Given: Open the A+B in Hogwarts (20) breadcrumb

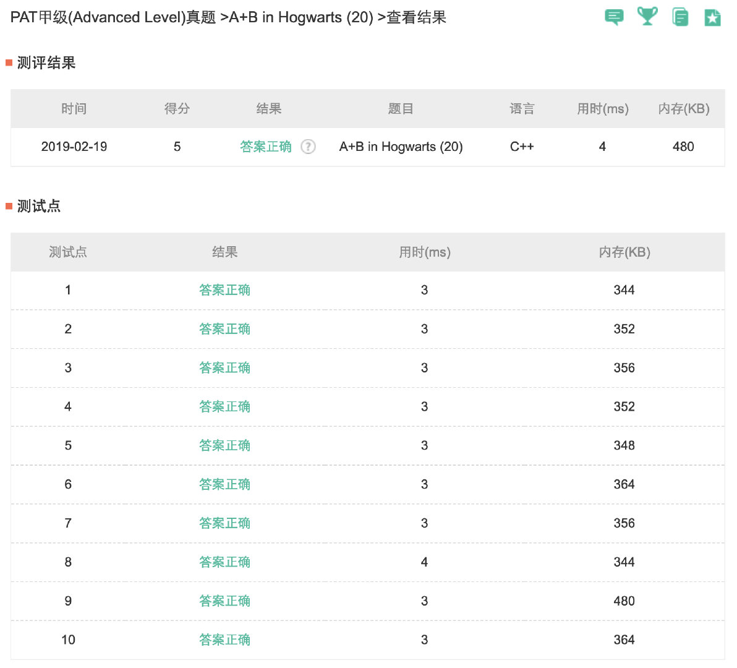Looking at the screenshot, I should pyautogui.click(x=301, y=17).
